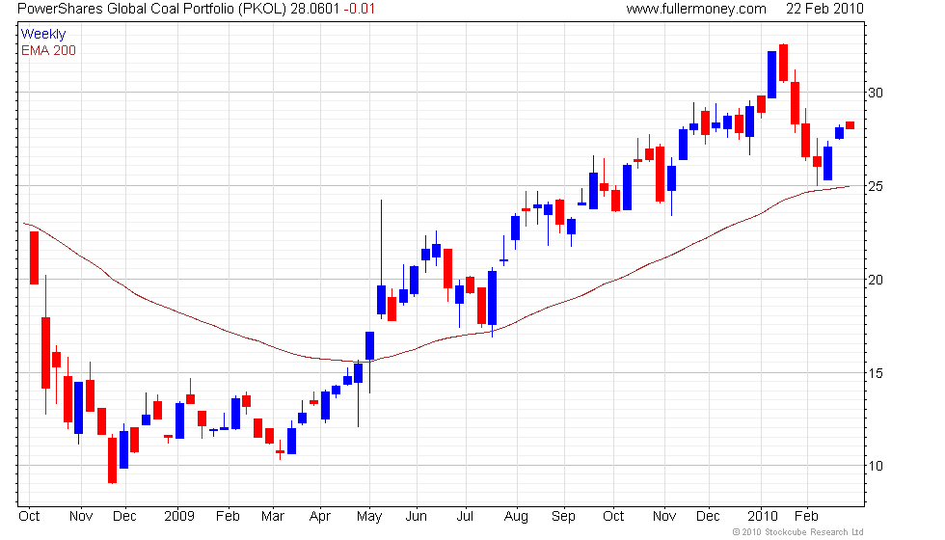The image size is (945, 540).
Task: Click the www.fullermoney.com website text
Action: [x=696, y=9]
